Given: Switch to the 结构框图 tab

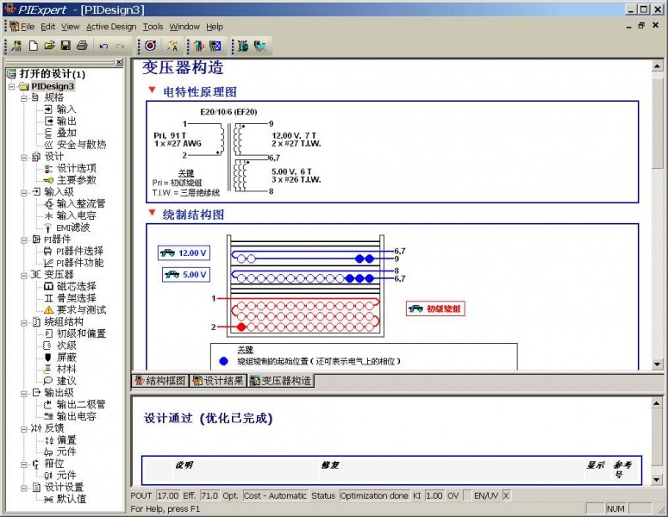Looking at the screenshot, I should click(161, 380).
